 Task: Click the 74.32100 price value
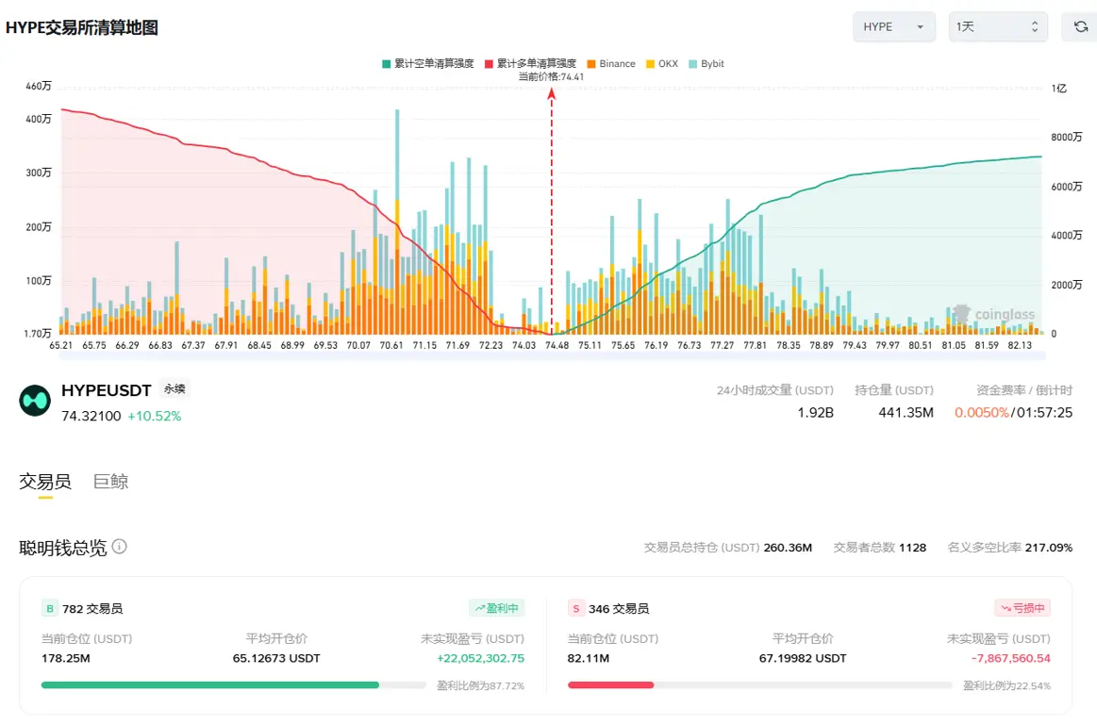[x=91, y=416]
